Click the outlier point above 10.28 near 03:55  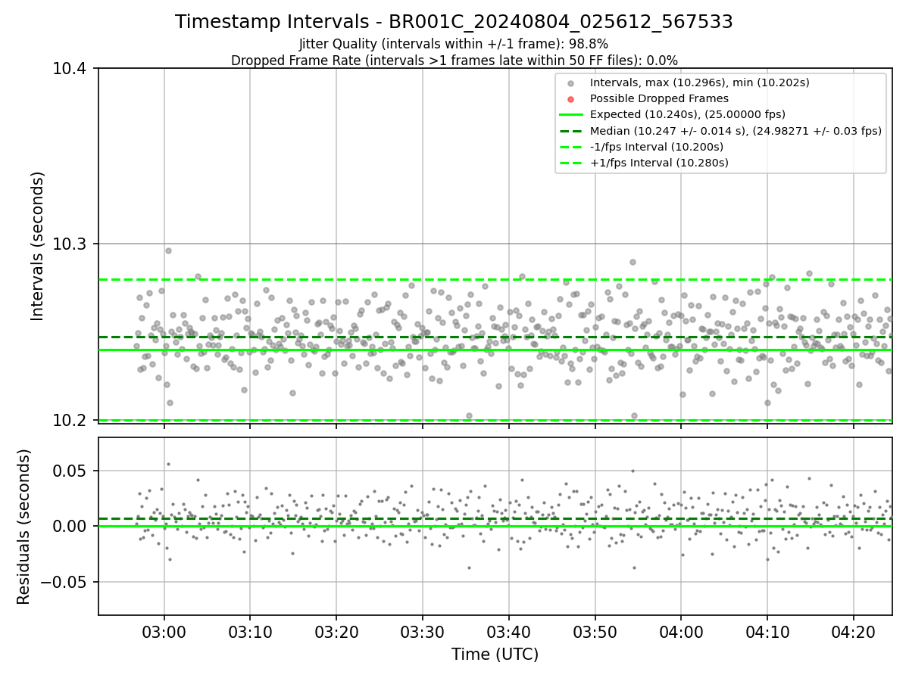(633, 263)
